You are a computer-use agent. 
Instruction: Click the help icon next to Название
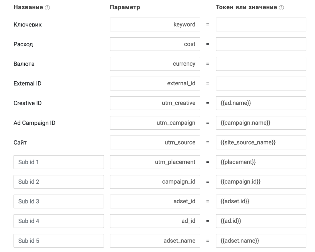click(47, 8)
